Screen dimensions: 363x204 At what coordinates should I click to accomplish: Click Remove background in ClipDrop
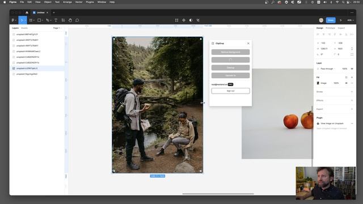(x=230, y=52)
